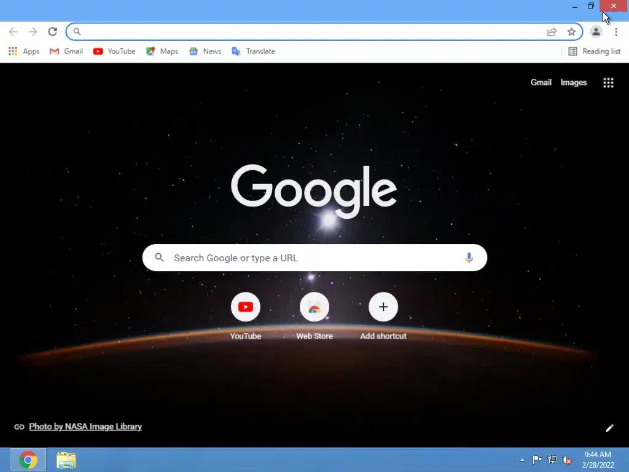Show the Reading list panel
The image size is (629, 472).
[594, 52]
